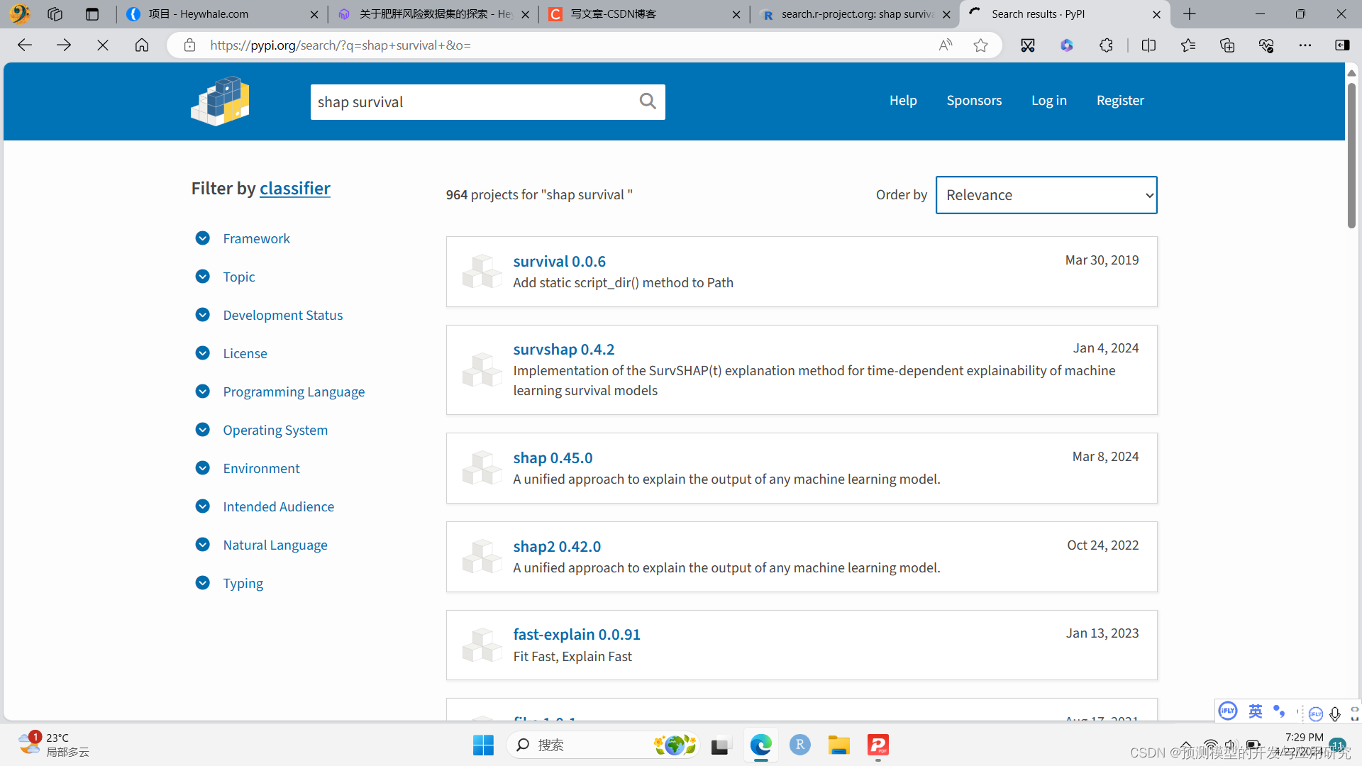Open Workspaces button
This screenshot has width=1362, height=766.
[55, 14]
